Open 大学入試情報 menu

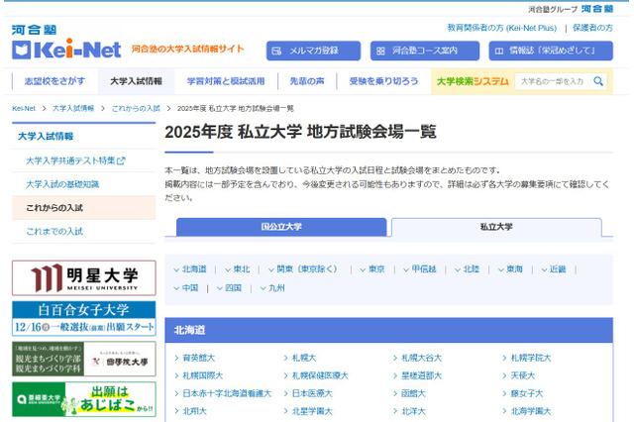(137, 81)
